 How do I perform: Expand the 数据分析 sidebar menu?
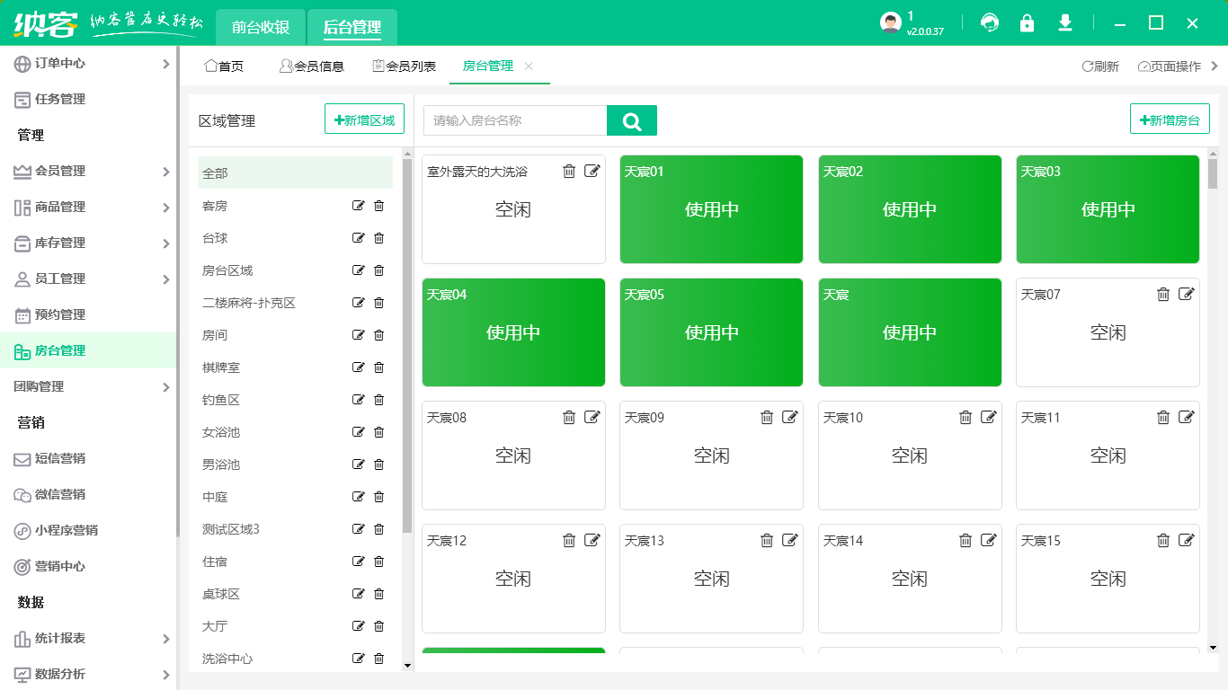pos(165,675)
